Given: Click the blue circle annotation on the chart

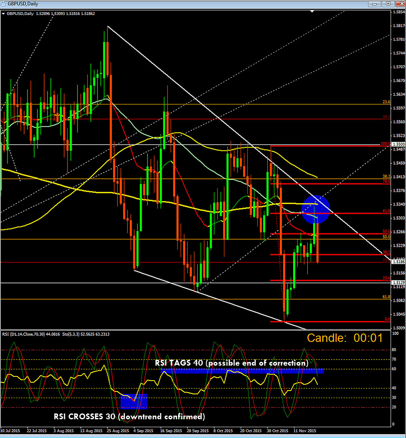Looking at the screenshot, I should (x=316, y=209).
